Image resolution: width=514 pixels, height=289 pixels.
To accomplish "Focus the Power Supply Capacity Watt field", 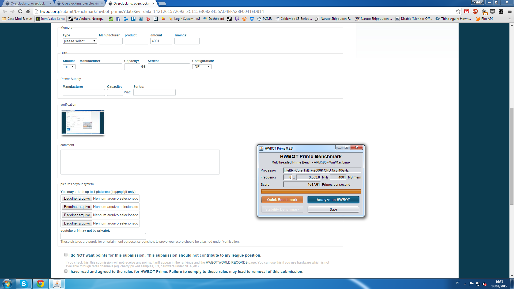I will pyautogui.click(x=115, y=92).
